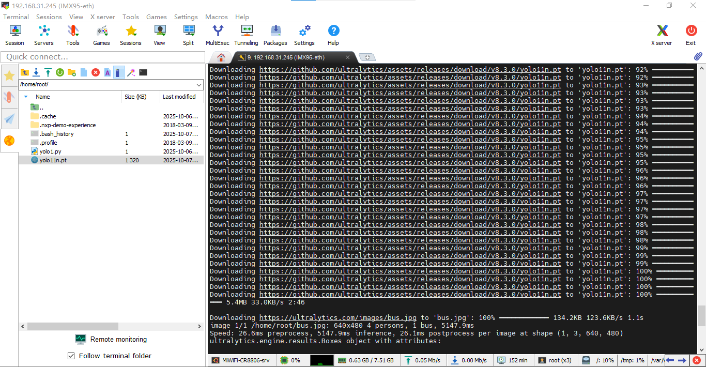Open the Tools swiss-knife sidebar tab

pyautogui.click(x=9, y=97)
